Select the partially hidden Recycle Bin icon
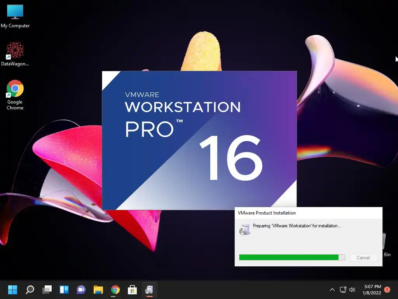 click(x=387, y=244)
